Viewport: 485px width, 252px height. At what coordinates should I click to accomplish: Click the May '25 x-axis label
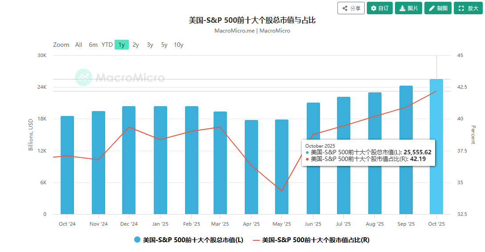(x=281, y=224)
